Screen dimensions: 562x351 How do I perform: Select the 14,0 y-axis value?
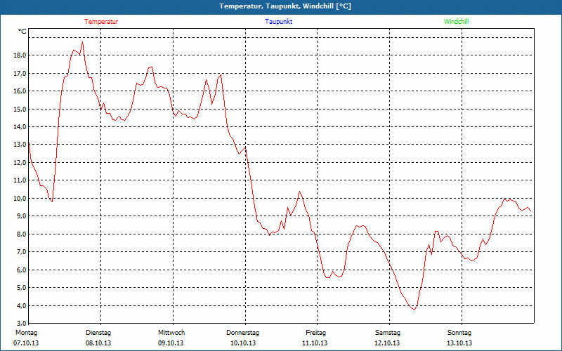(20, 127)
